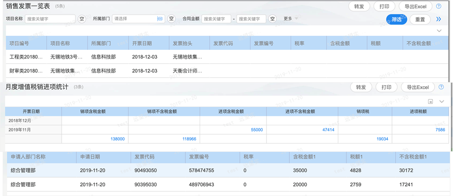Open the help icon beside top 导出Excel
Image resolution: width=453 pixels, height=196 pixels.
438,6
